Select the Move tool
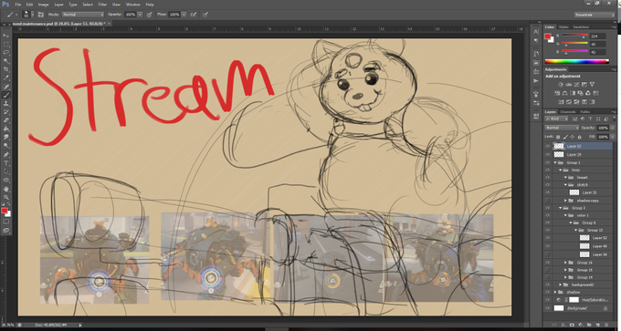621x331 pixels. (x=6, y=36)
